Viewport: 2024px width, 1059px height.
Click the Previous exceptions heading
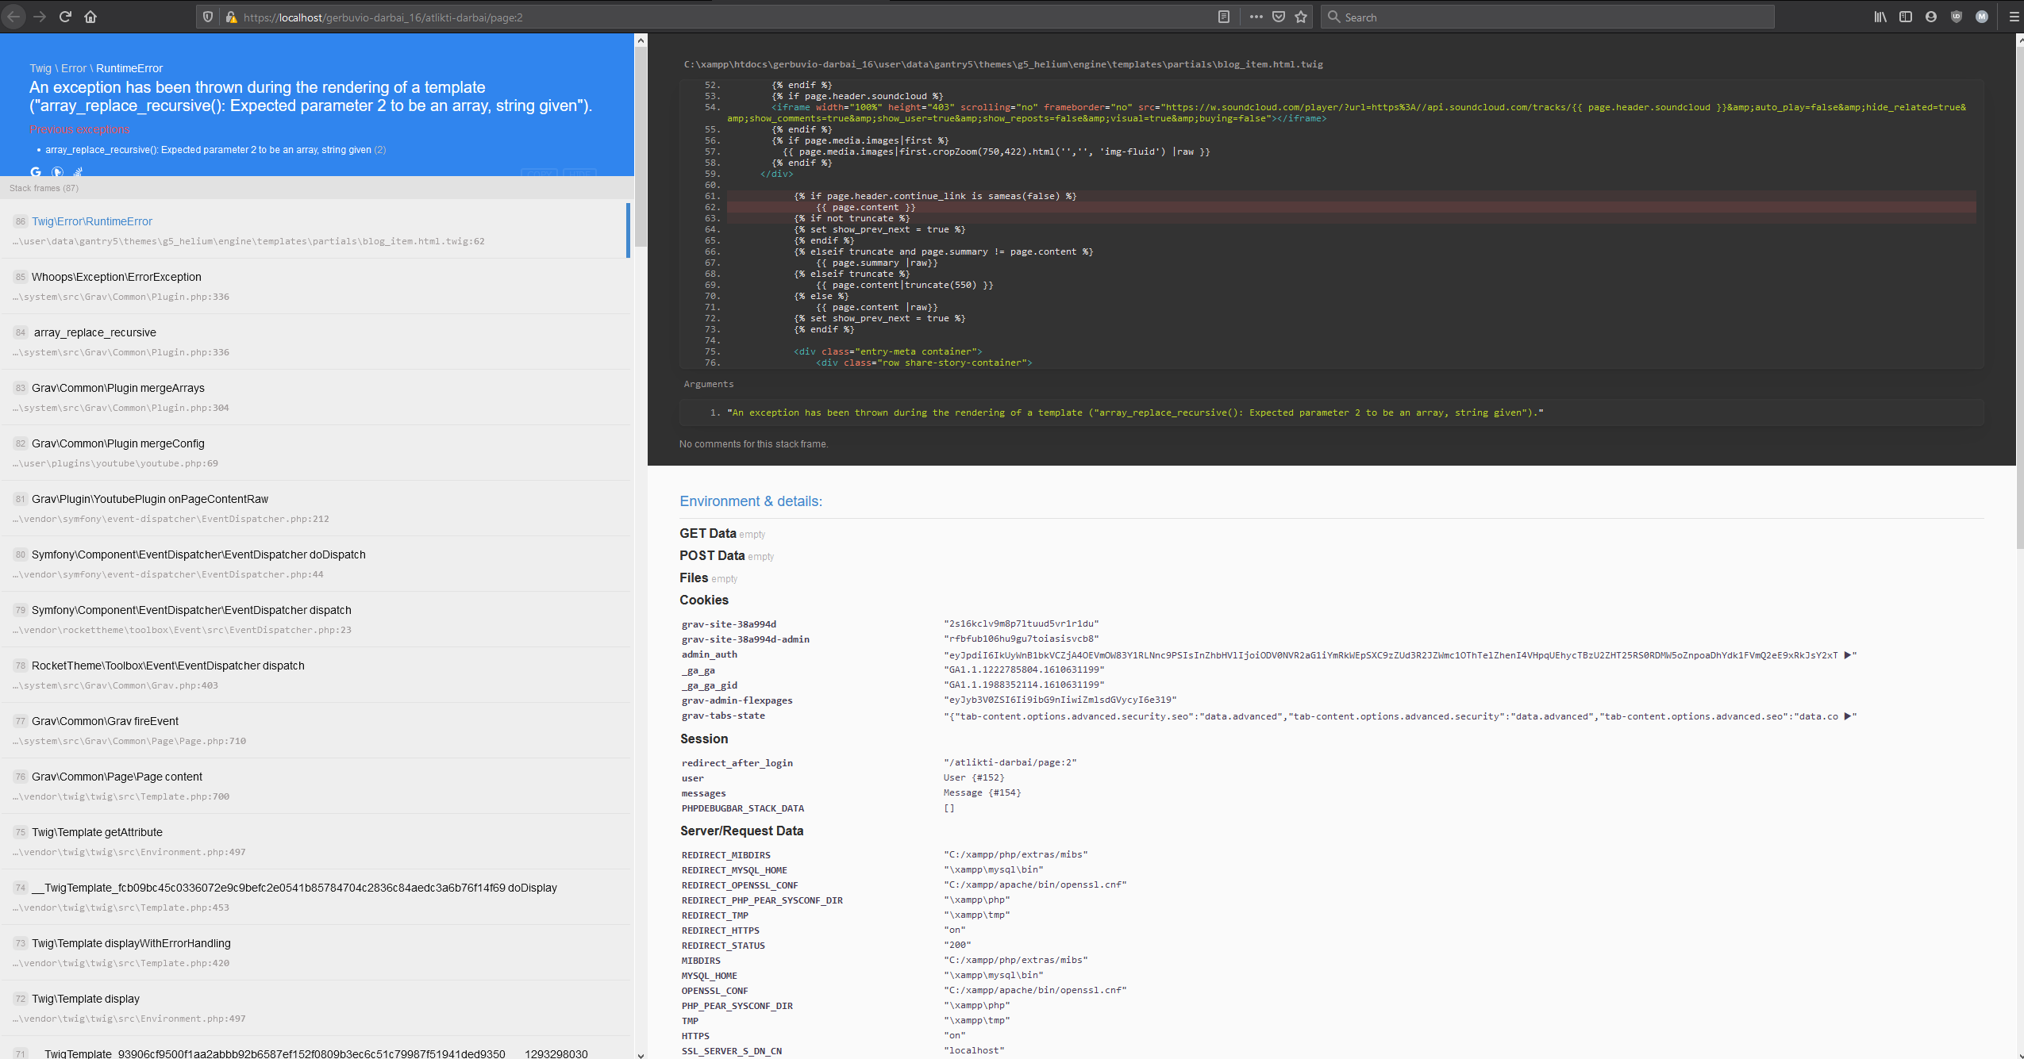coord(79,129)
